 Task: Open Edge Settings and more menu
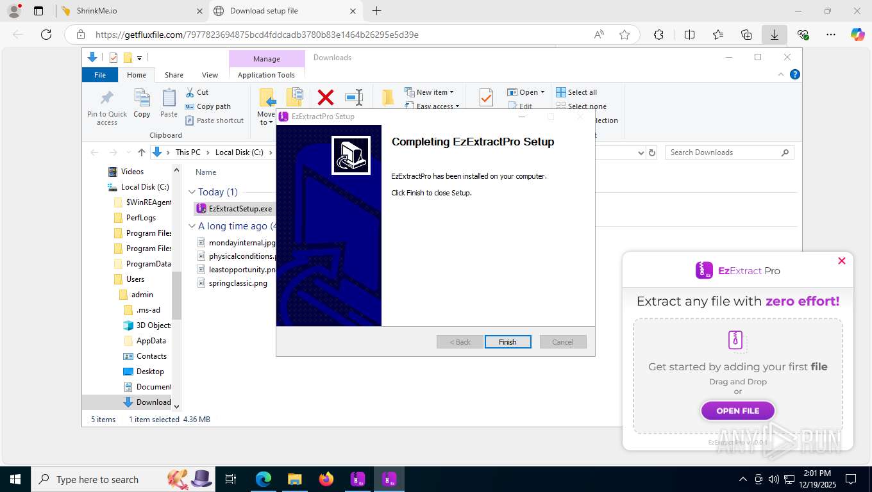point(831,35)
